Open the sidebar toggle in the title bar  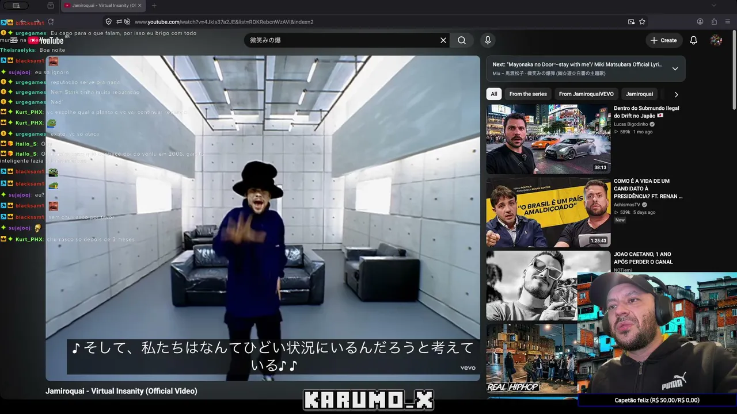point(16,6)
